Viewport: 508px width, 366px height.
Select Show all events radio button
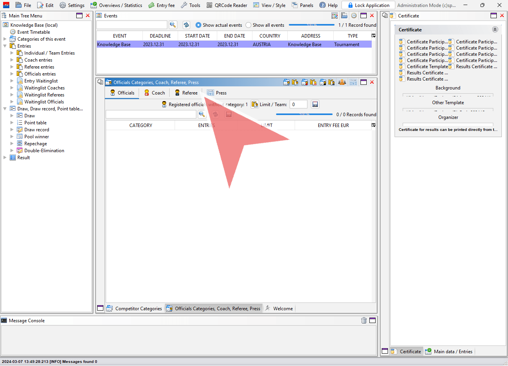[x=248, y=25]
